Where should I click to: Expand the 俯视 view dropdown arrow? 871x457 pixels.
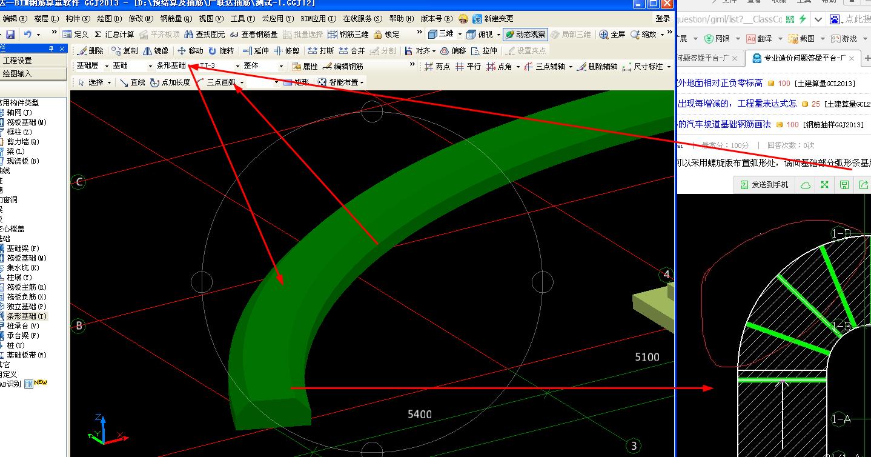498,35
